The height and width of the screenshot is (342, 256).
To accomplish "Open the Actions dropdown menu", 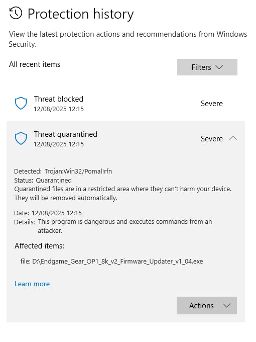I will tap(207, 305).
